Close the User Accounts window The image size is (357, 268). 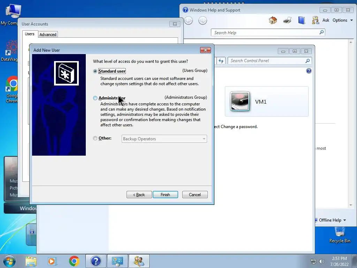pyautogui.click(x=175, y=24)
